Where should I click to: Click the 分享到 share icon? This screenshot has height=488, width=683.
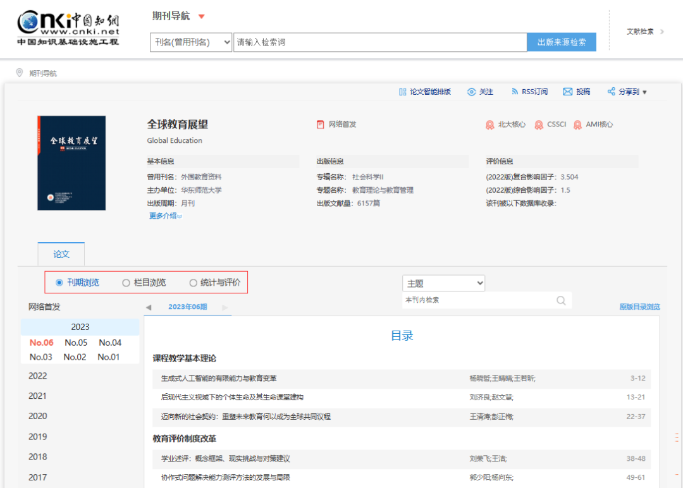coord(611,92)
